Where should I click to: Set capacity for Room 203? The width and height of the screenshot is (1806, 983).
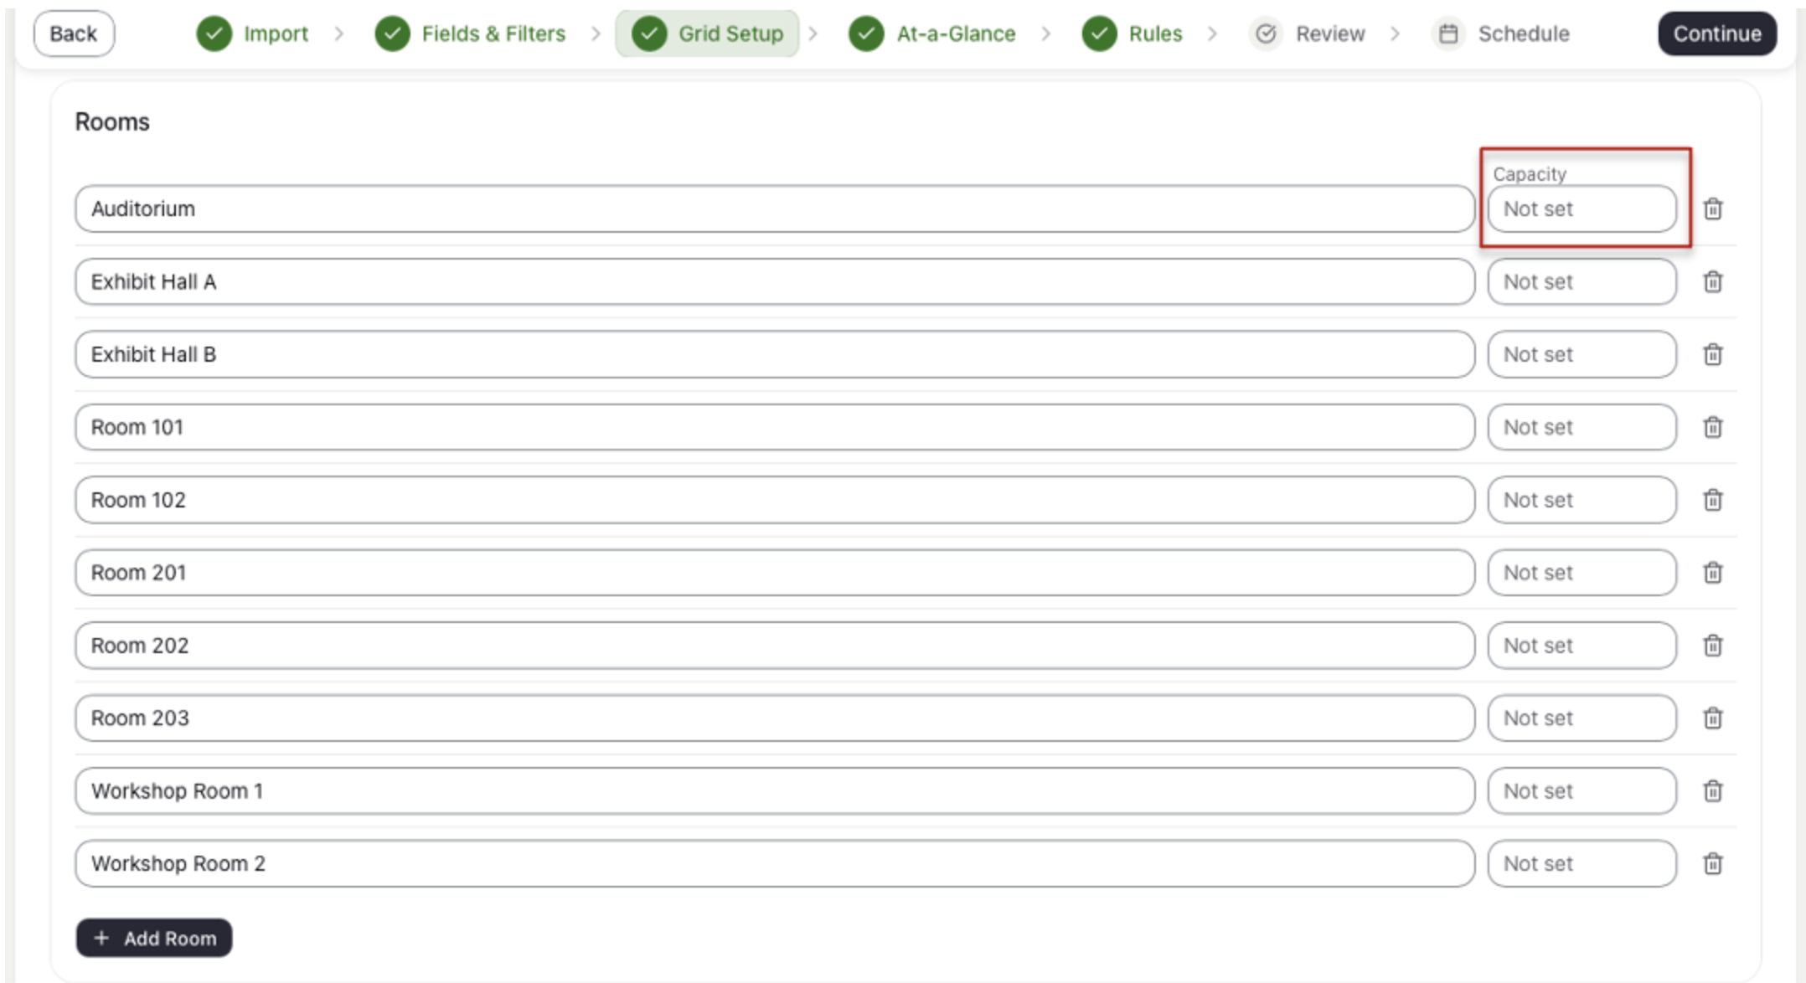click(1582, 718)
